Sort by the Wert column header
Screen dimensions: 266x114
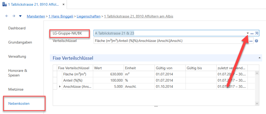click(108, 68)
